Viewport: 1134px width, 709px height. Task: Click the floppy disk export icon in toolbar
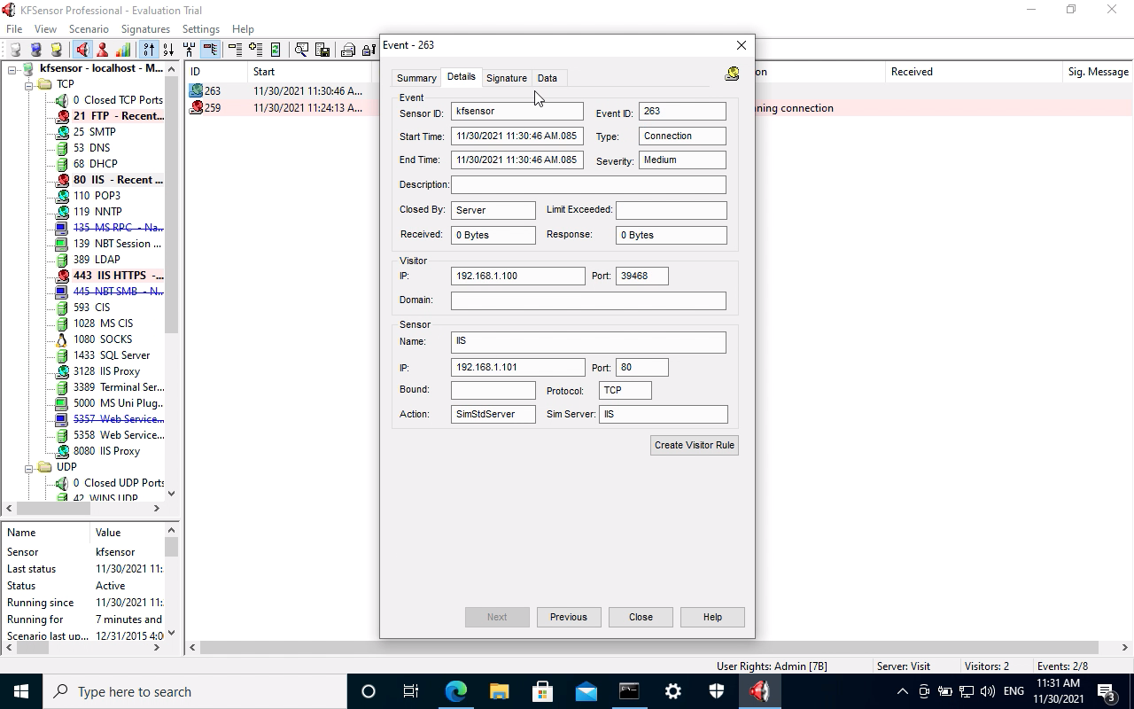pyautogui.click(x=322, y=50)
